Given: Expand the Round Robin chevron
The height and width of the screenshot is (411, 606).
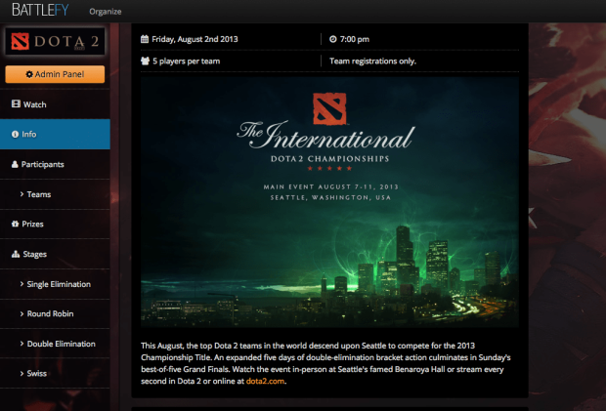Looking at the screenshot, I should [x=22, y=313].
